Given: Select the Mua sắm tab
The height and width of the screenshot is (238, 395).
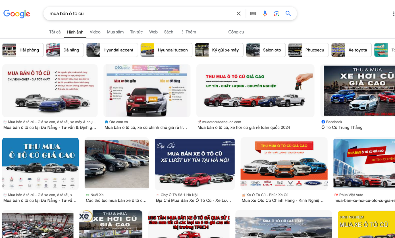Looking at the screenshot, I should click(x=115, y=32).
